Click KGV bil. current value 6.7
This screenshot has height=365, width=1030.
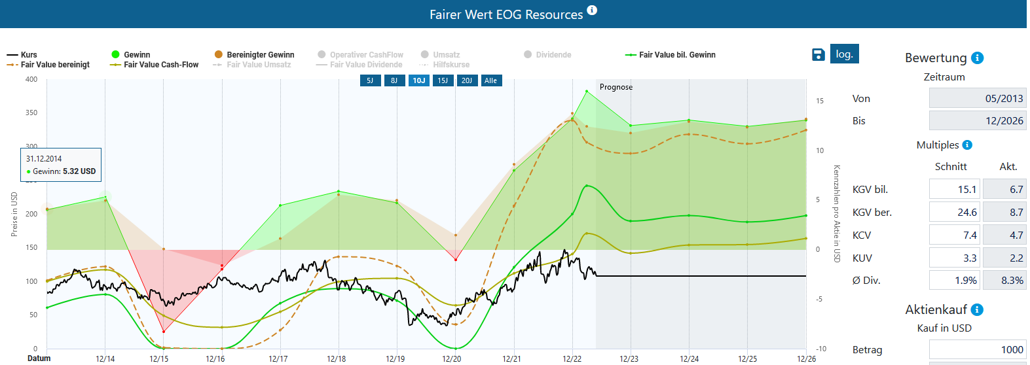(1004, 189)
